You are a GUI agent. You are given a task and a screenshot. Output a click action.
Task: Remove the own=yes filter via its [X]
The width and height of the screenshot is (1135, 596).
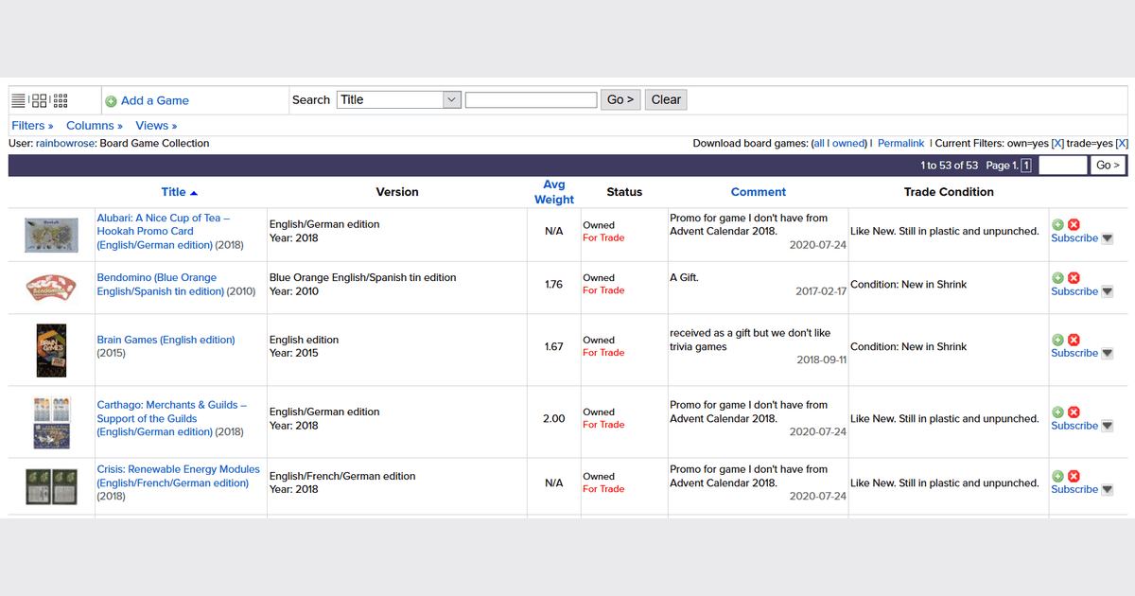pos(1057,143)
